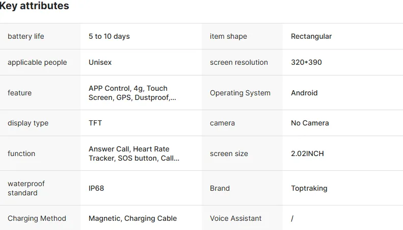Expand the truncated feature value text
The image size is (403, 230).
[132, 93]
